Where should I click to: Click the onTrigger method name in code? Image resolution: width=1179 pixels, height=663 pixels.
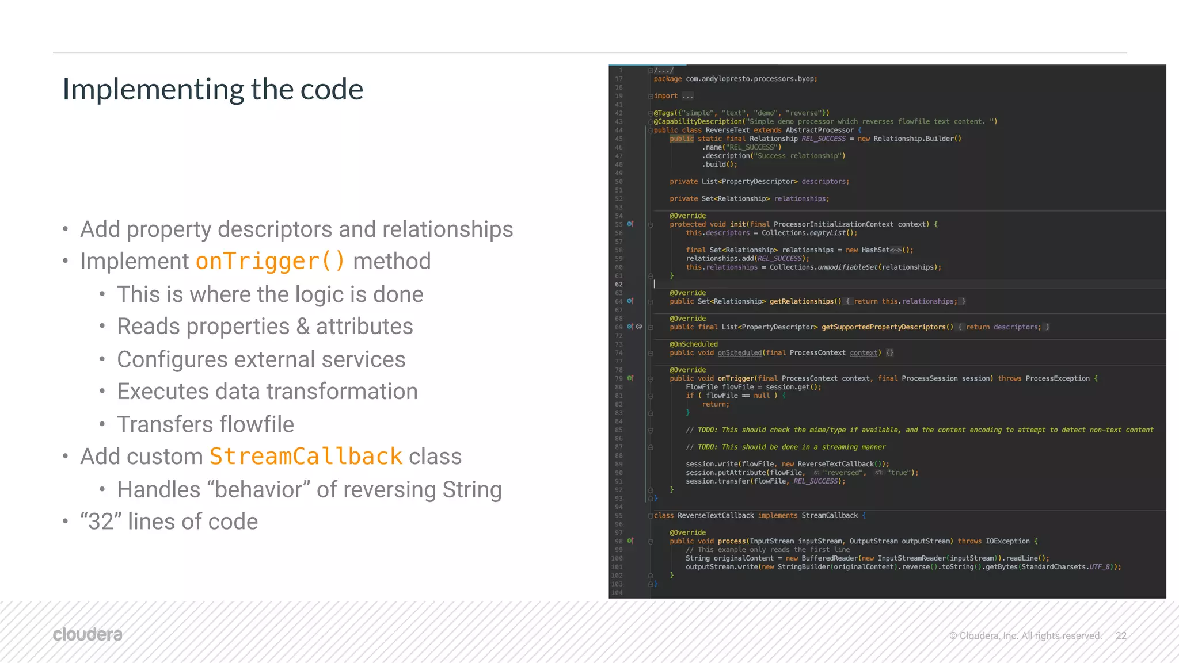click(x=736, y=378)
